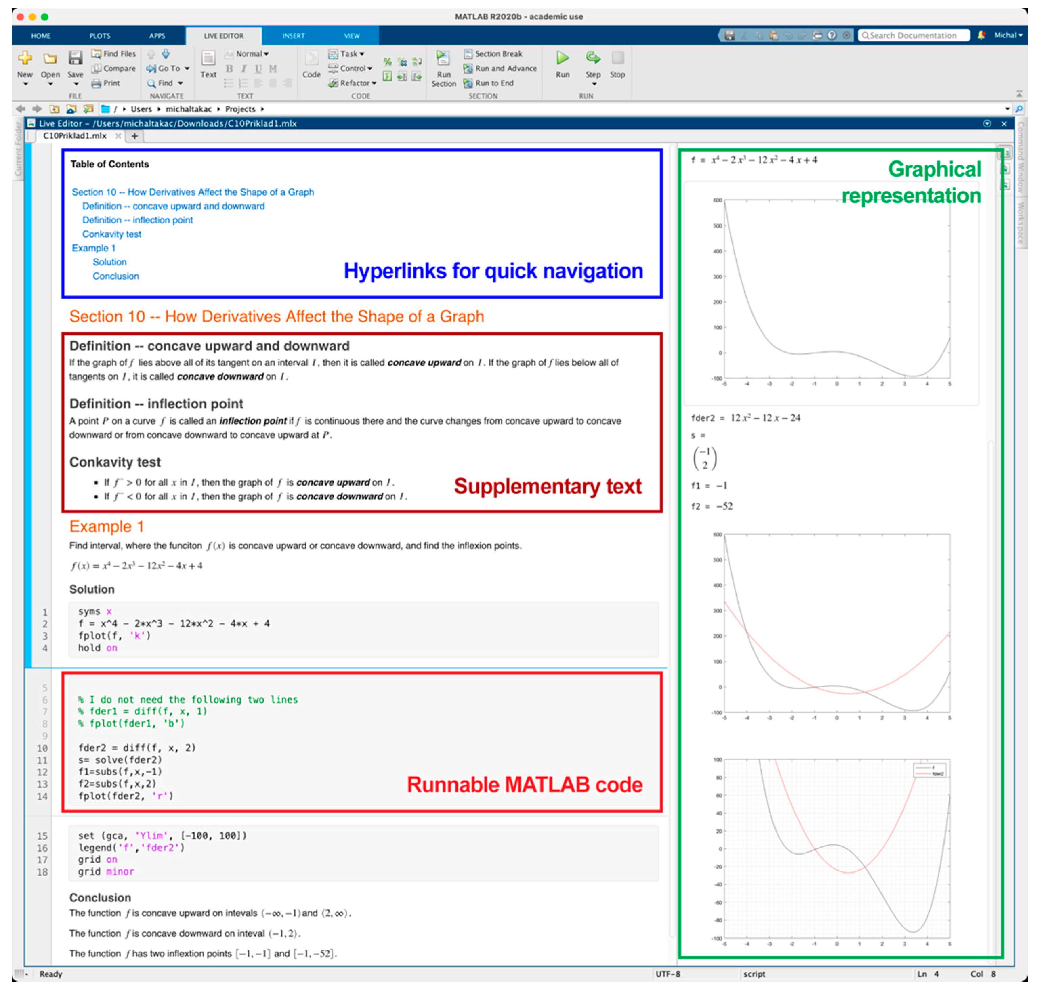This screenshot has height=992, width=1040.
Task: Switch to the INSERT ribbon tab
Action: pos(293,36)
